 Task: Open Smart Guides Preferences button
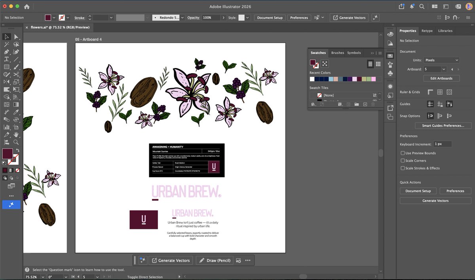(443, 125)
